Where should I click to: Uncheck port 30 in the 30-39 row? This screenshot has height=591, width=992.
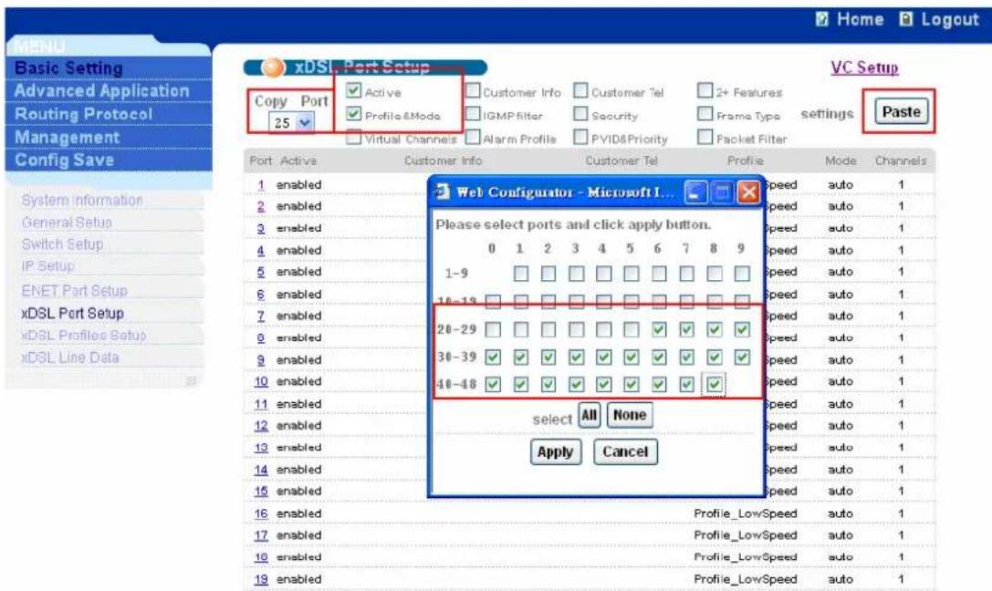493,358
